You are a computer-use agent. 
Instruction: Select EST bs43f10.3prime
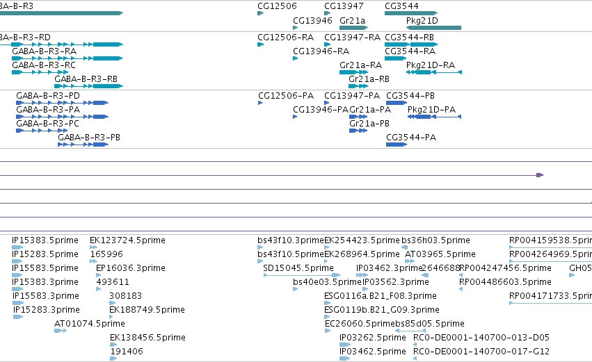pyautogui.click(x=291, y=240)
